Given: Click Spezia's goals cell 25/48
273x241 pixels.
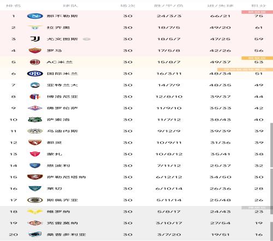Looking at the screenshot, I should pos(220,200).
